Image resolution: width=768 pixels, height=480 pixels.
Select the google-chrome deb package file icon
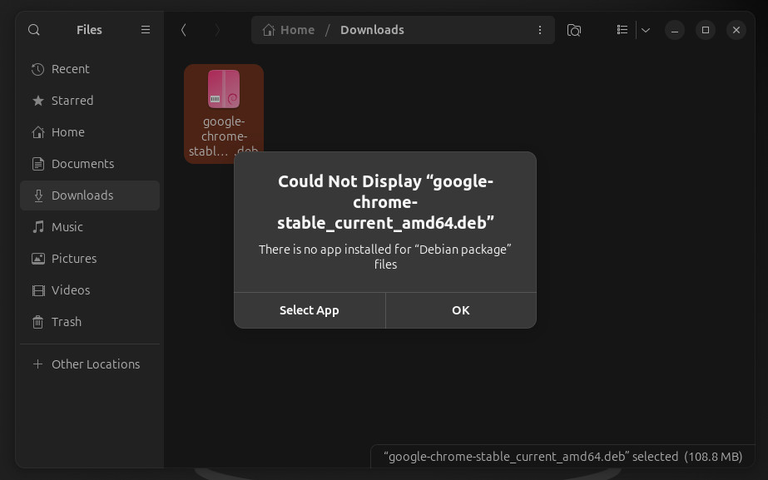(224, 89)
